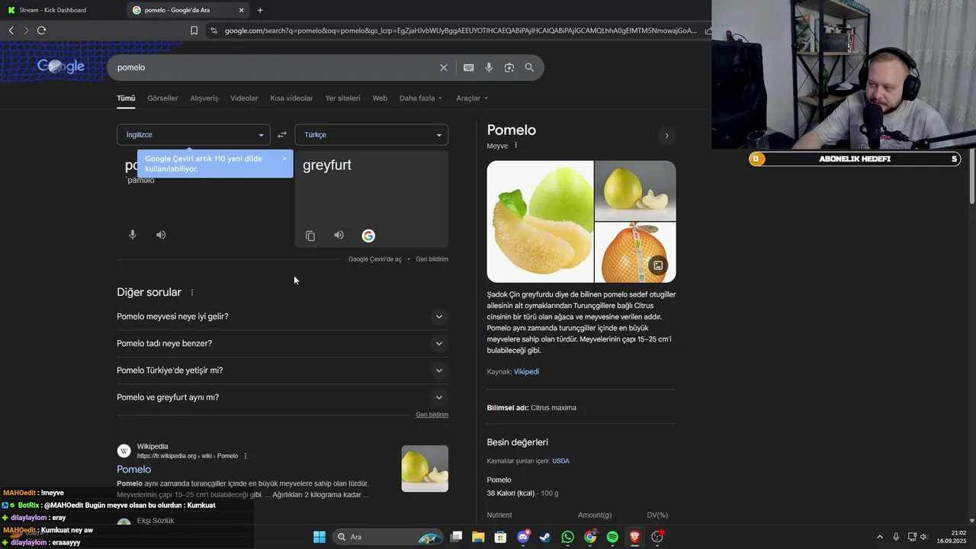Open the on-screen keyboard icon in search bar

pos(469,67)
